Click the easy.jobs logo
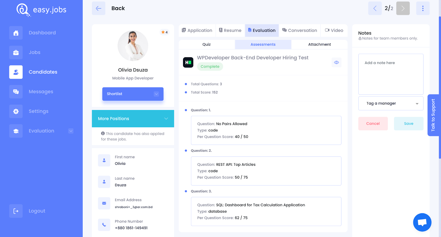Viewport: 441px width, 237px height. pos(41,10)
